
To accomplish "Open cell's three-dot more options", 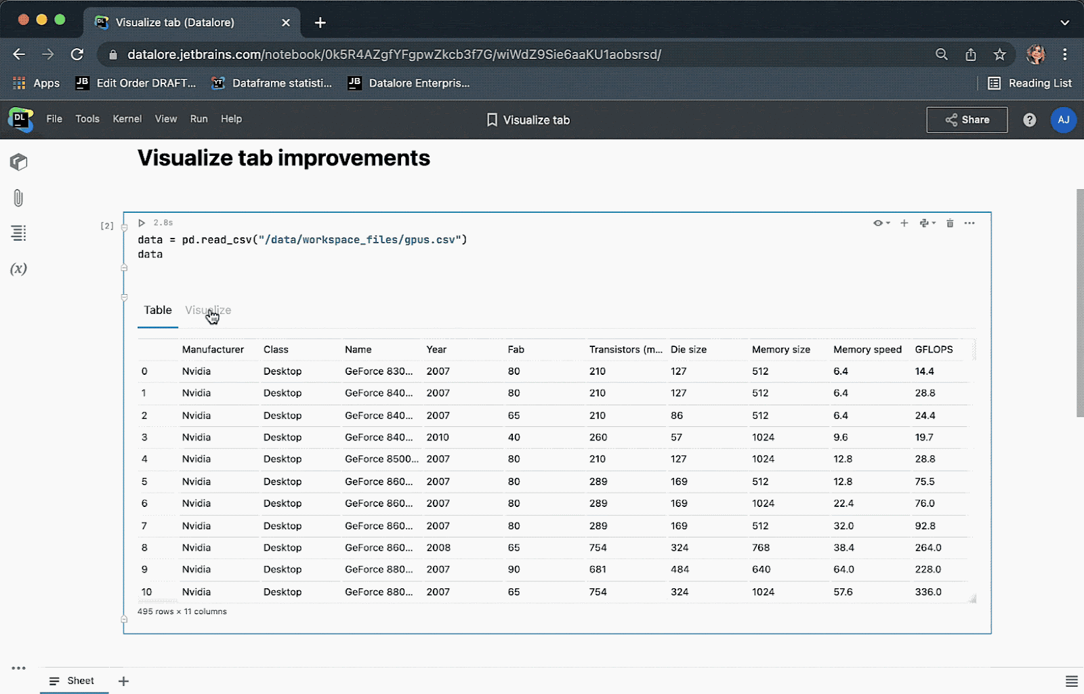I will tap(970, 223).
